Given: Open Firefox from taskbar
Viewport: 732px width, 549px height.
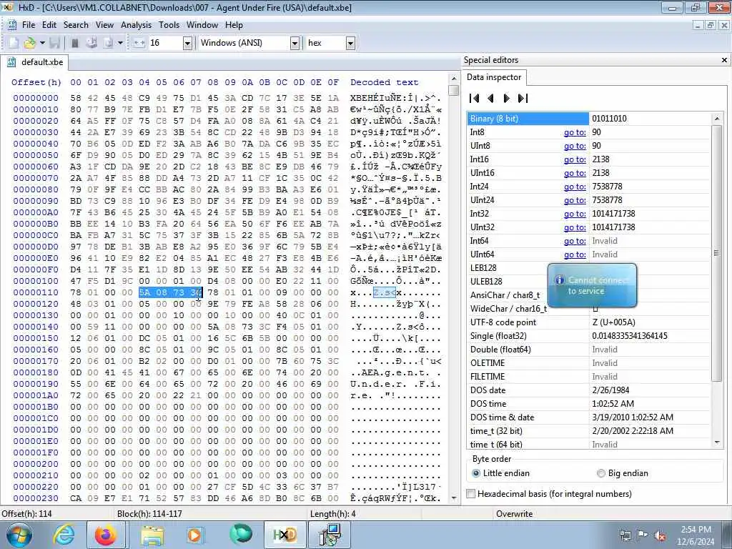Looking at the screenshot, I should pyautogui.click(x=106, y=535).
